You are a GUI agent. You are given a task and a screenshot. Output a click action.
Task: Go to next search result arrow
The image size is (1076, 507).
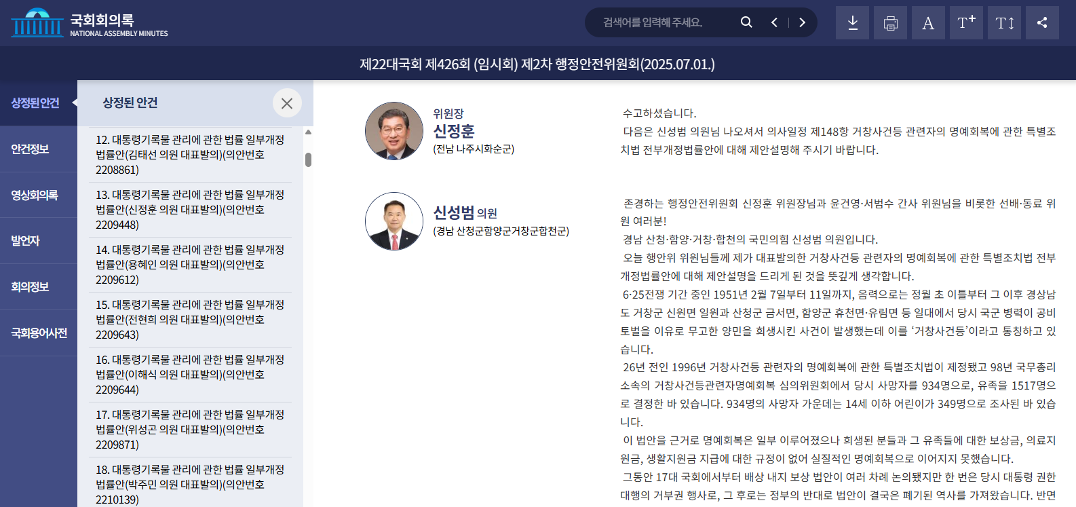803,22
